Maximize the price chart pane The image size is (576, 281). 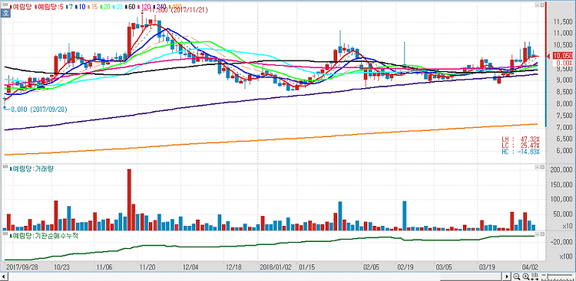pyautogui.click(x=537, y=5)
